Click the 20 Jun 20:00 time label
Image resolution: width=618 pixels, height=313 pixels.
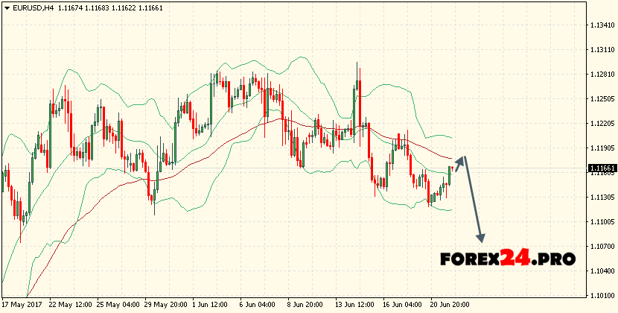point(449,306)
